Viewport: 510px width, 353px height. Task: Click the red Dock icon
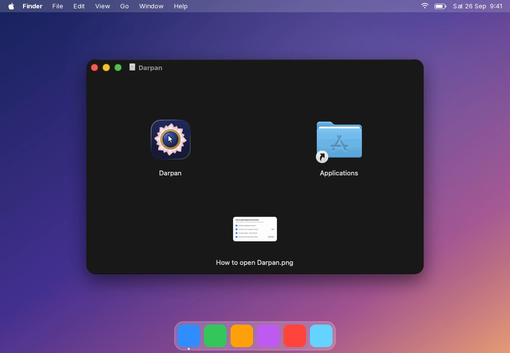pos(295,336)
